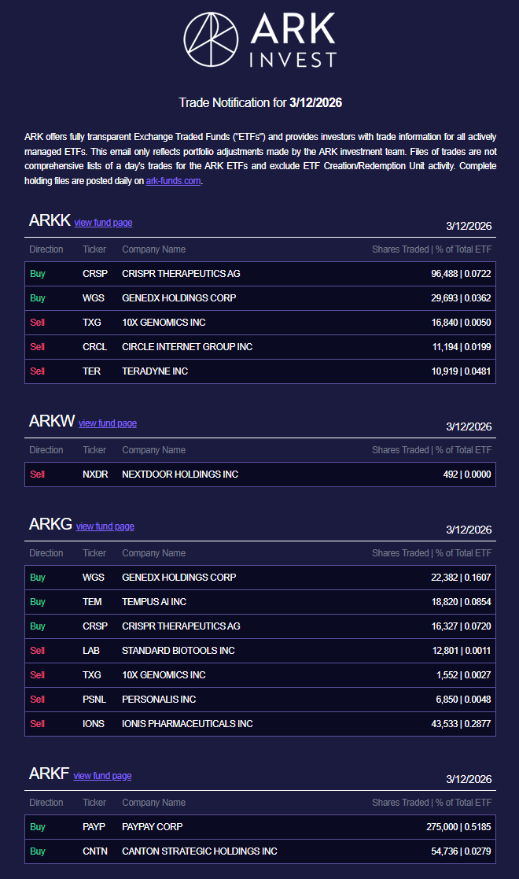Click the ARKK section date 3/12/2026
Image resolution: width=519 pixels, height=879 pixels.
point(469,226)
